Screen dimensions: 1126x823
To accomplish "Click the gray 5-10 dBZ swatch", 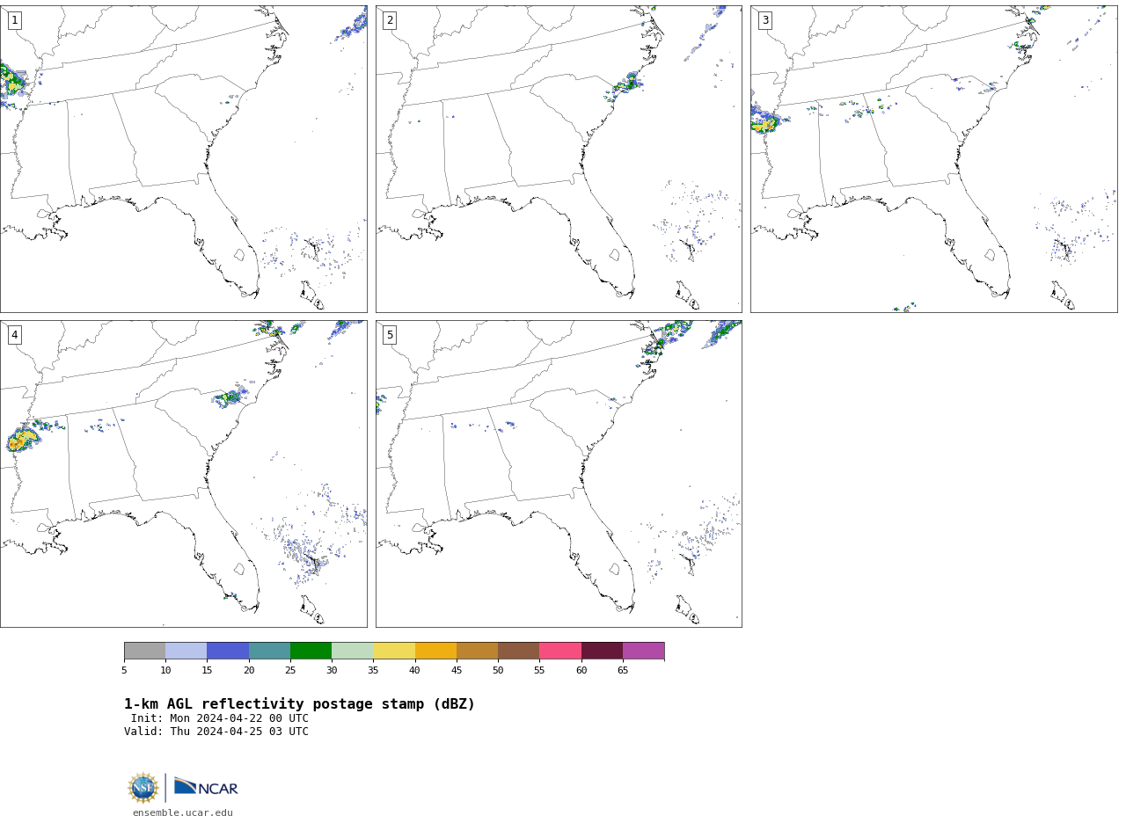I will tap(144, 651).
